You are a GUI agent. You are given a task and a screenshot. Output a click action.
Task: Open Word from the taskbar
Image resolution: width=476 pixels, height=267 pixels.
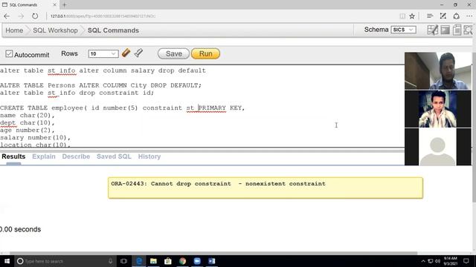pos(211,261)
